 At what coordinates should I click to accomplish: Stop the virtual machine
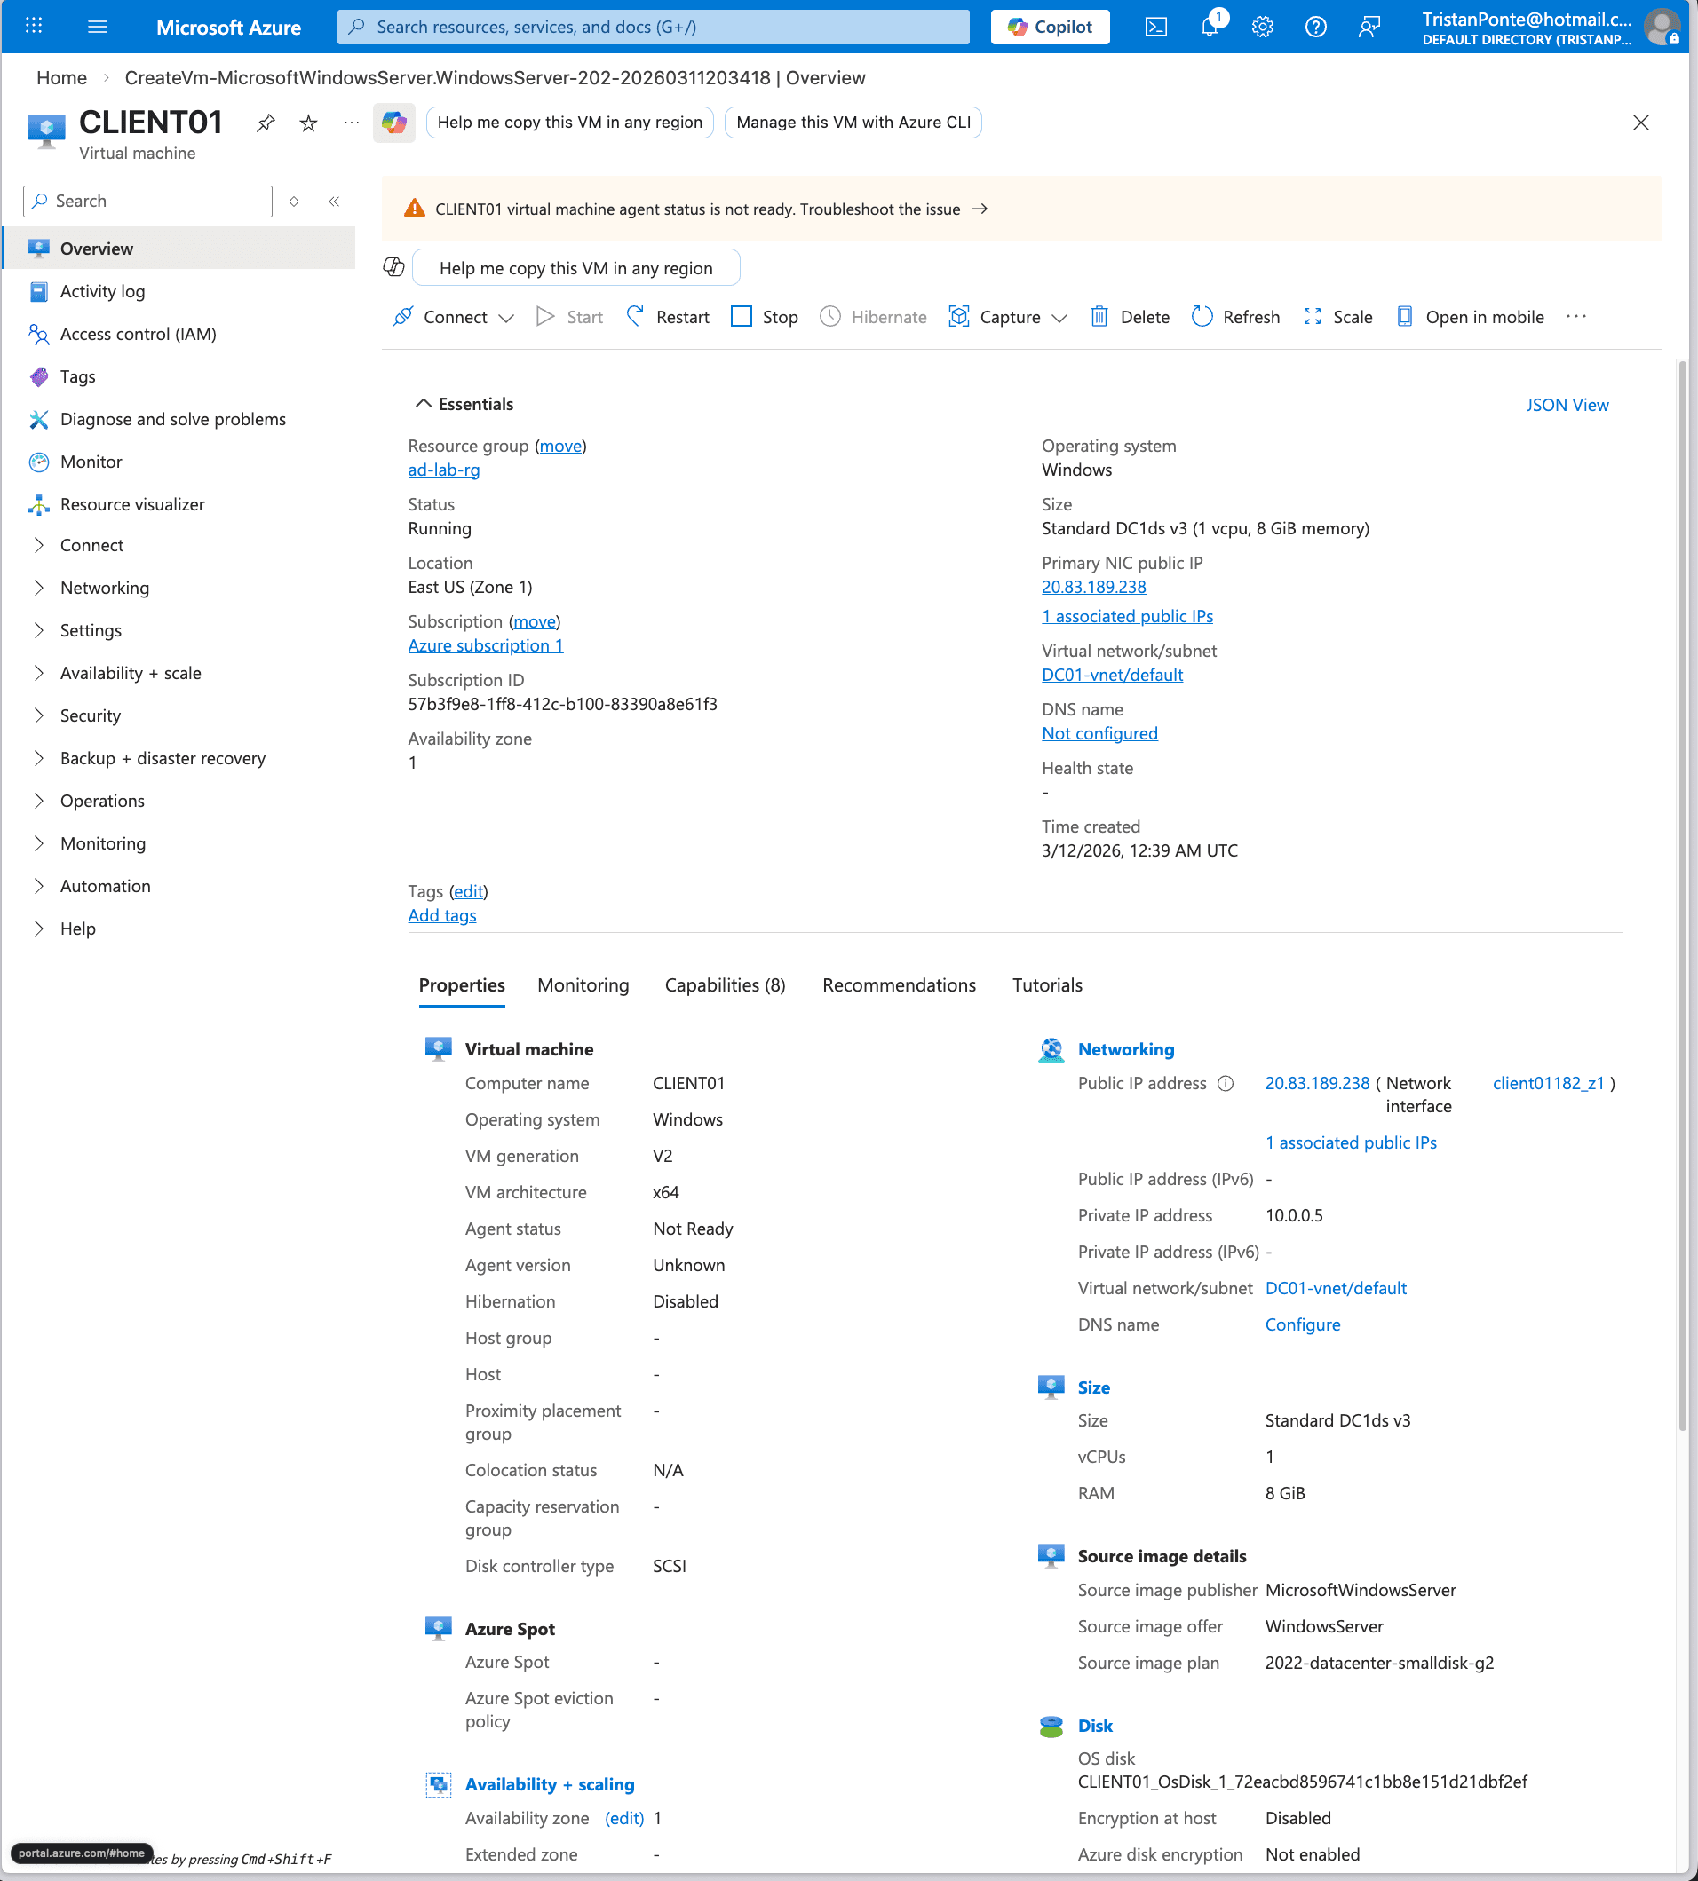click(x=764, y=317)
